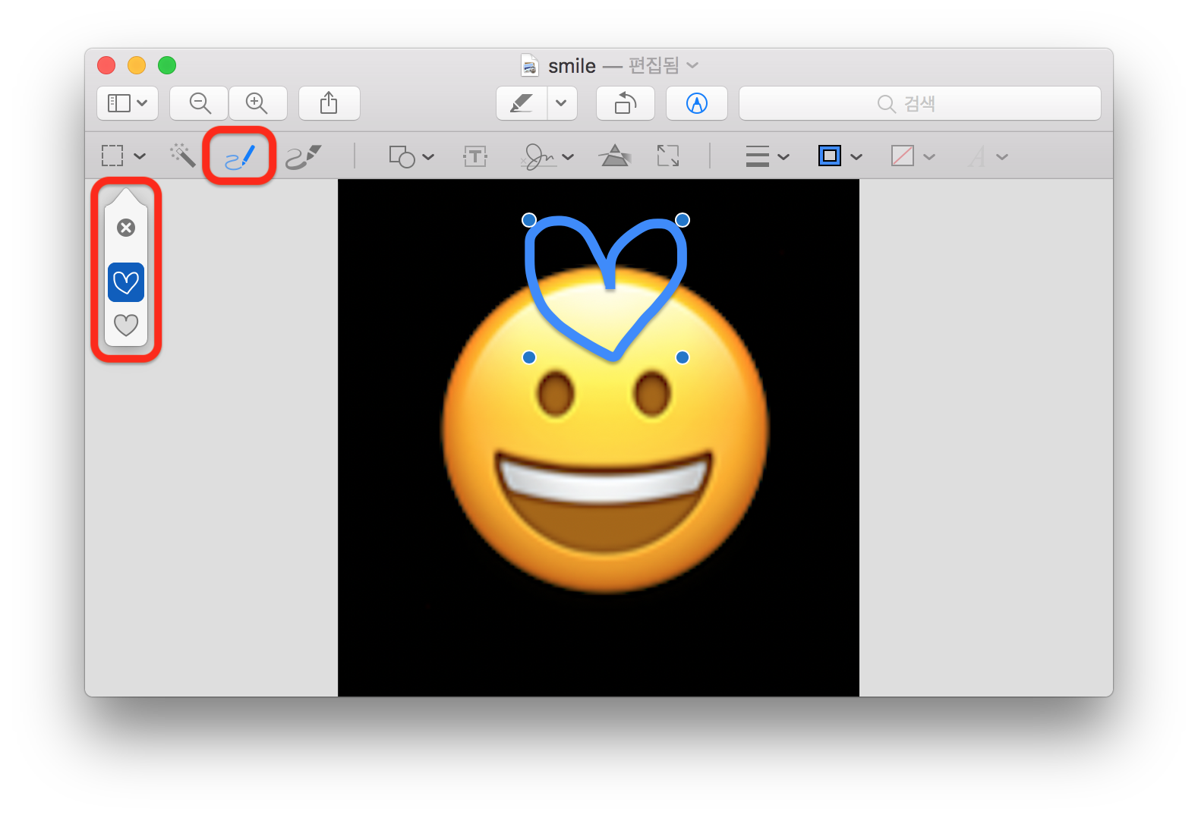The image size is (1198, 818).
Task: Expand the fill color dropdown chevron
Action: point(929,157)
